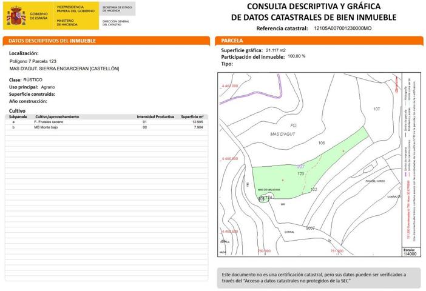Click the 'Cultivo/aprovechamiento' column header

point(57,117)
